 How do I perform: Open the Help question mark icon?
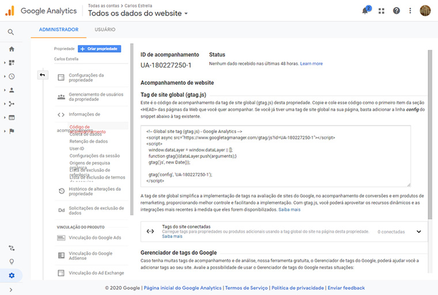click(396, 10)
